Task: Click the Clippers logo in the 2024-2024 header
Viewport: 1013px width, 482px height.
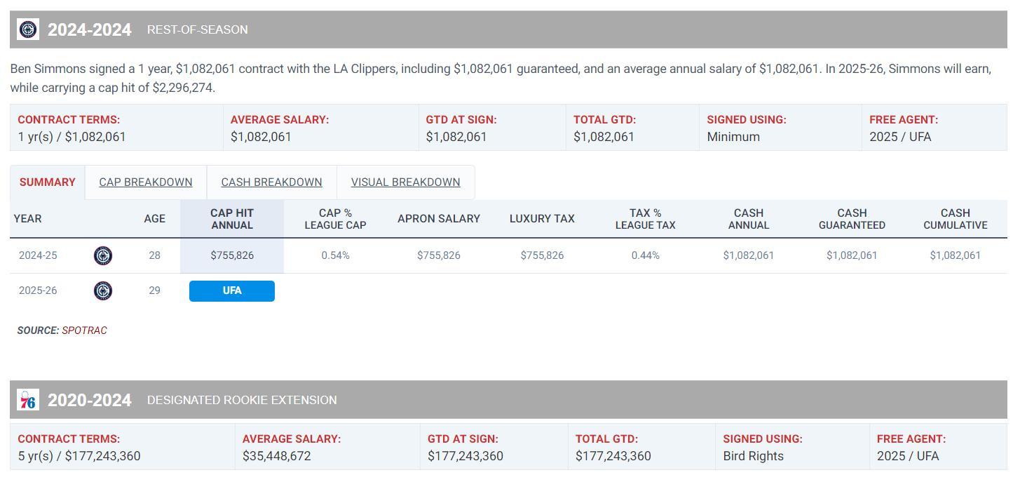Action: 28,29
